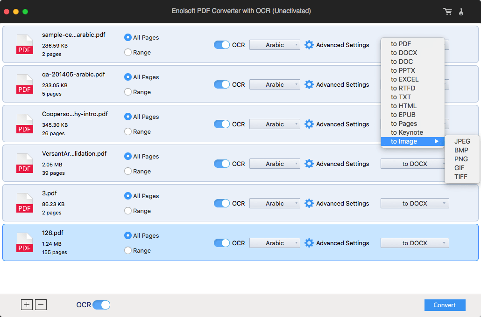
Task: Remove selected file with minus button
Action: (x=41, y=305)
